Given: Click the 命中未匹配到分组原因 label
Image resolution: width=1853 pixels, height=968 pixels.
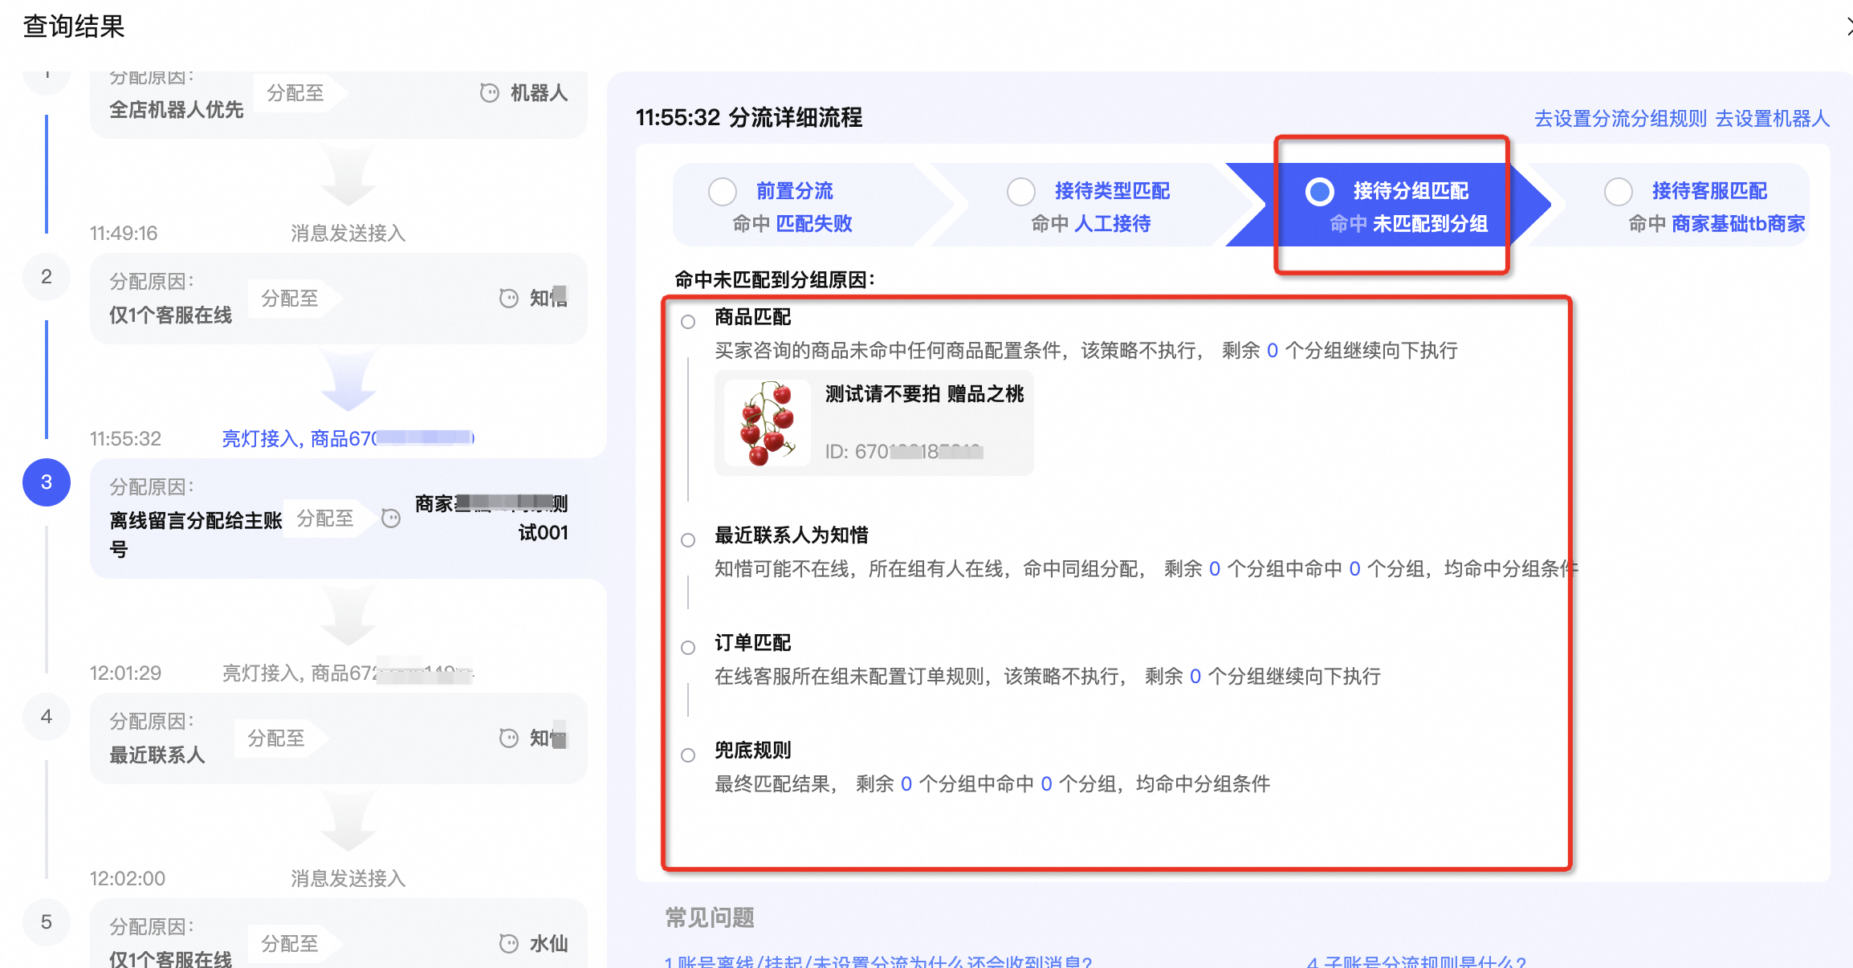Looking at the screenshot, I should [774, 280].
